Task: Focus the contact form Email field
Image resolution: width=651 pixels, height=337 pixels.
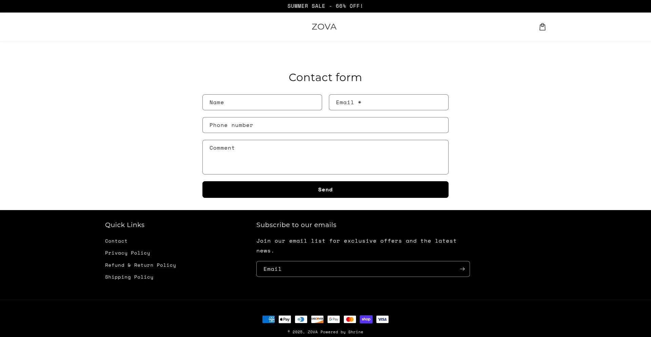Action: [x=389, y=102]
